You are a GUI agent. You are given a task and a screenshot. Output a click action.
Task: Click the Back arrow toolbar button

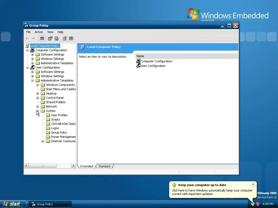(x=27, y=38)
